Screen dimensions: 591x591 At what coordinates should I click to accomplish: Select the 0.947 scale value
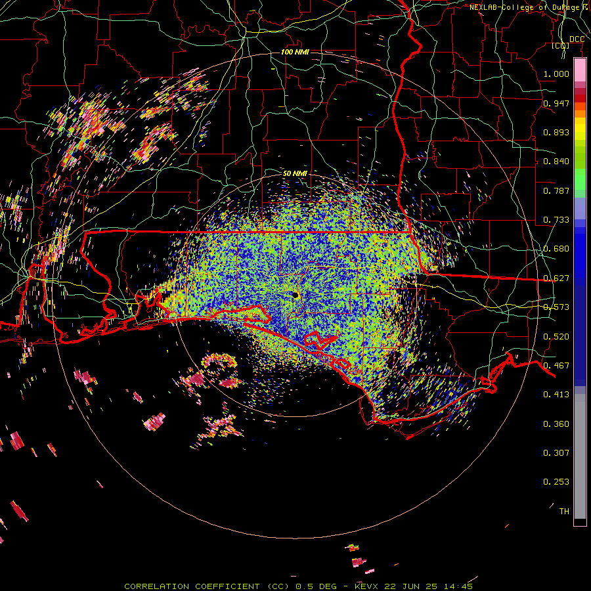pos(556,103)
